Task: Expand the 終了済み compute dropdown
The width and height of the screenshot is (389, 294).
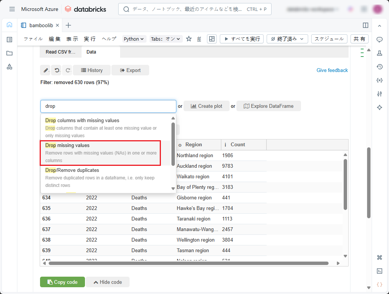Action: (x=287, y=39)
